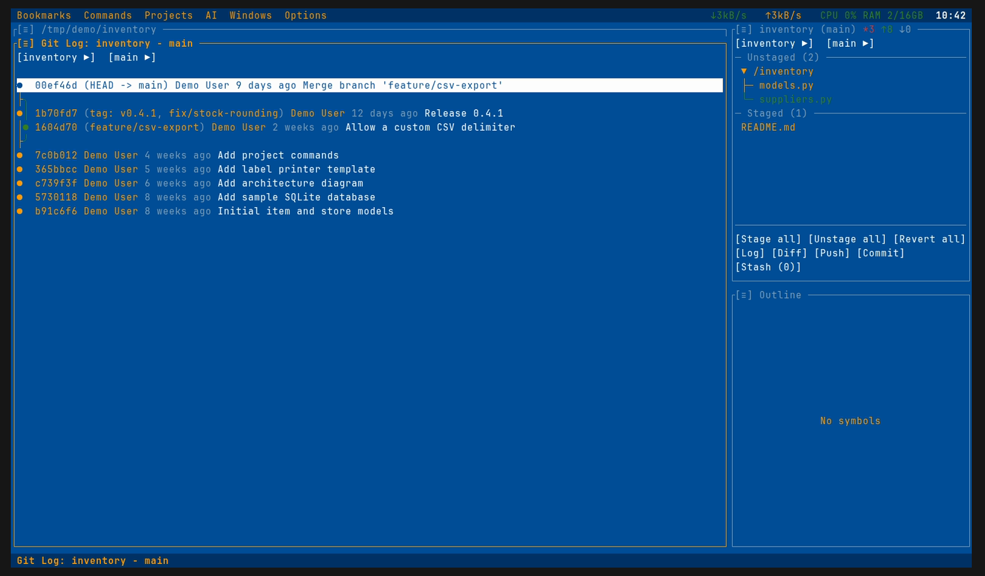Select suppliers.py in the Unstaged list

795,100
